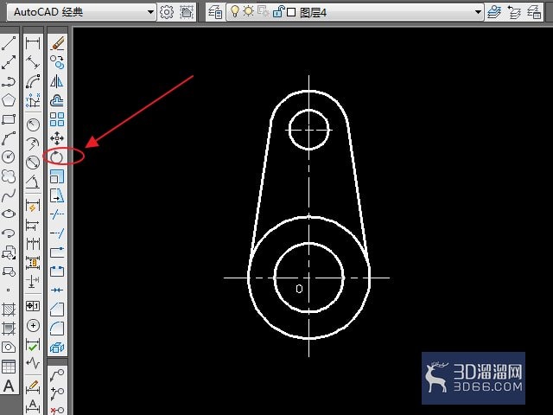Open the Table tool

(9, 367)
